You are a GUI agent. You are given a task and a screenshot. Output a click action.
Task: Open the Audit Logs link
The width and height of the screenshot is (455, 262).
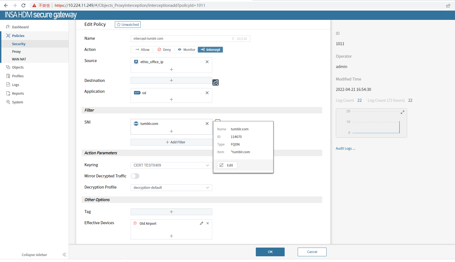pyautogui.click(x=345, y=149)
